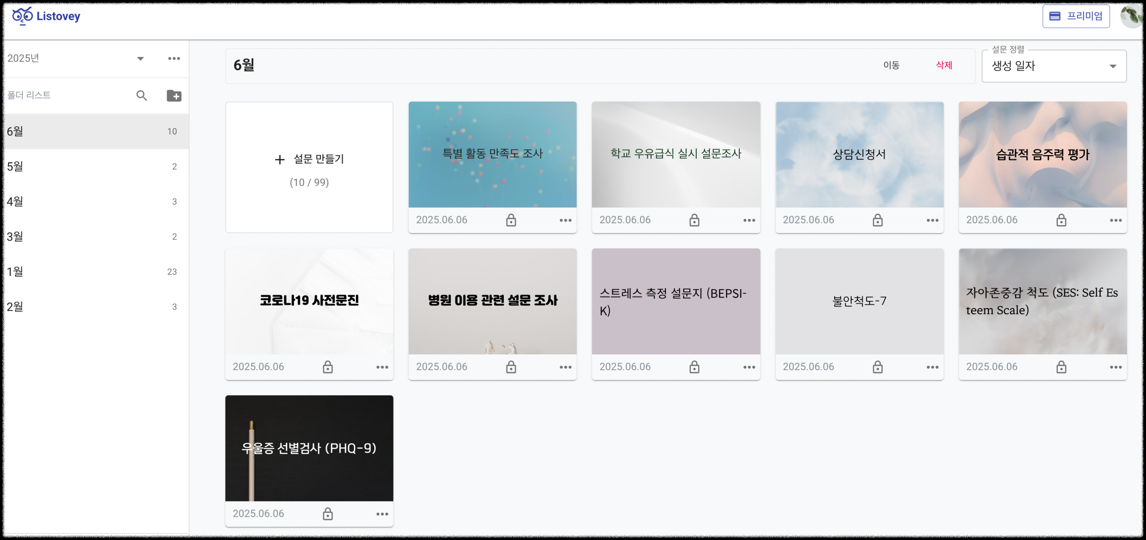Click the 설문 만들기 card

[309, 167]
